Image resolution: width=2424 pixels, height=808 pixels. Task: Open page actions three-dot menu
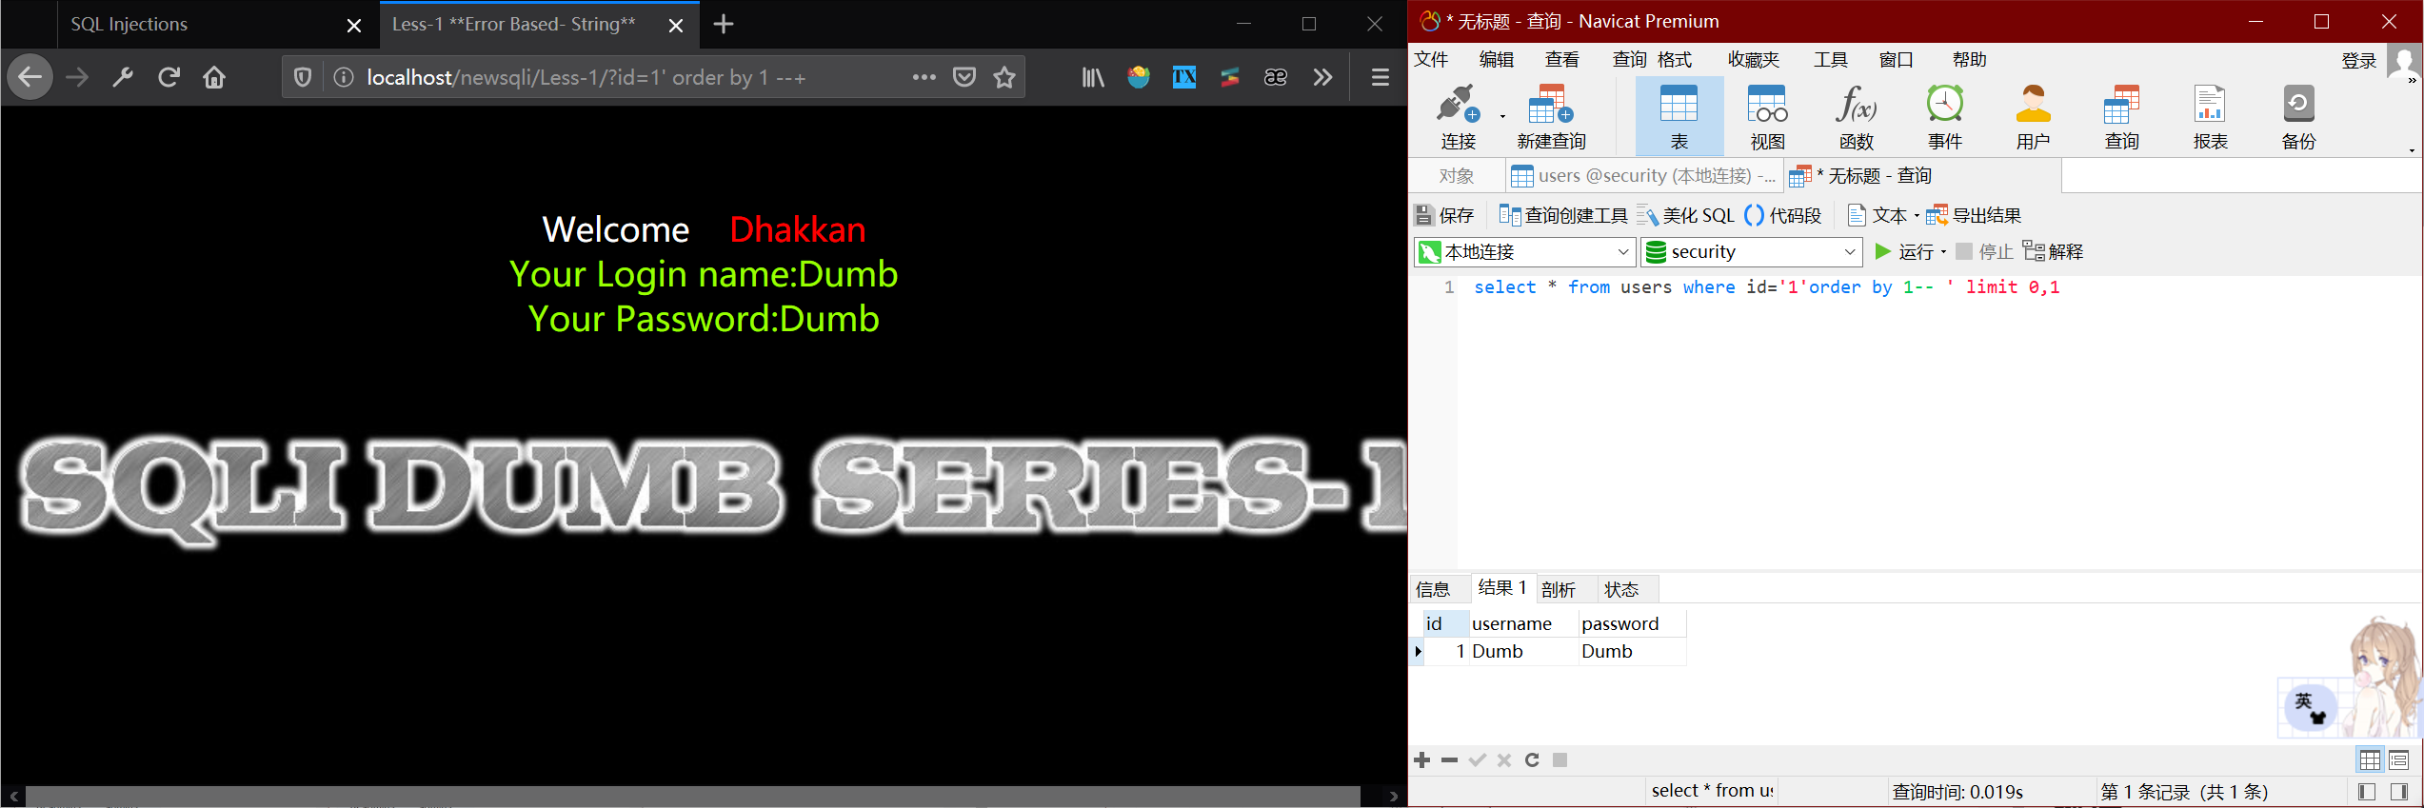(924, 77)
